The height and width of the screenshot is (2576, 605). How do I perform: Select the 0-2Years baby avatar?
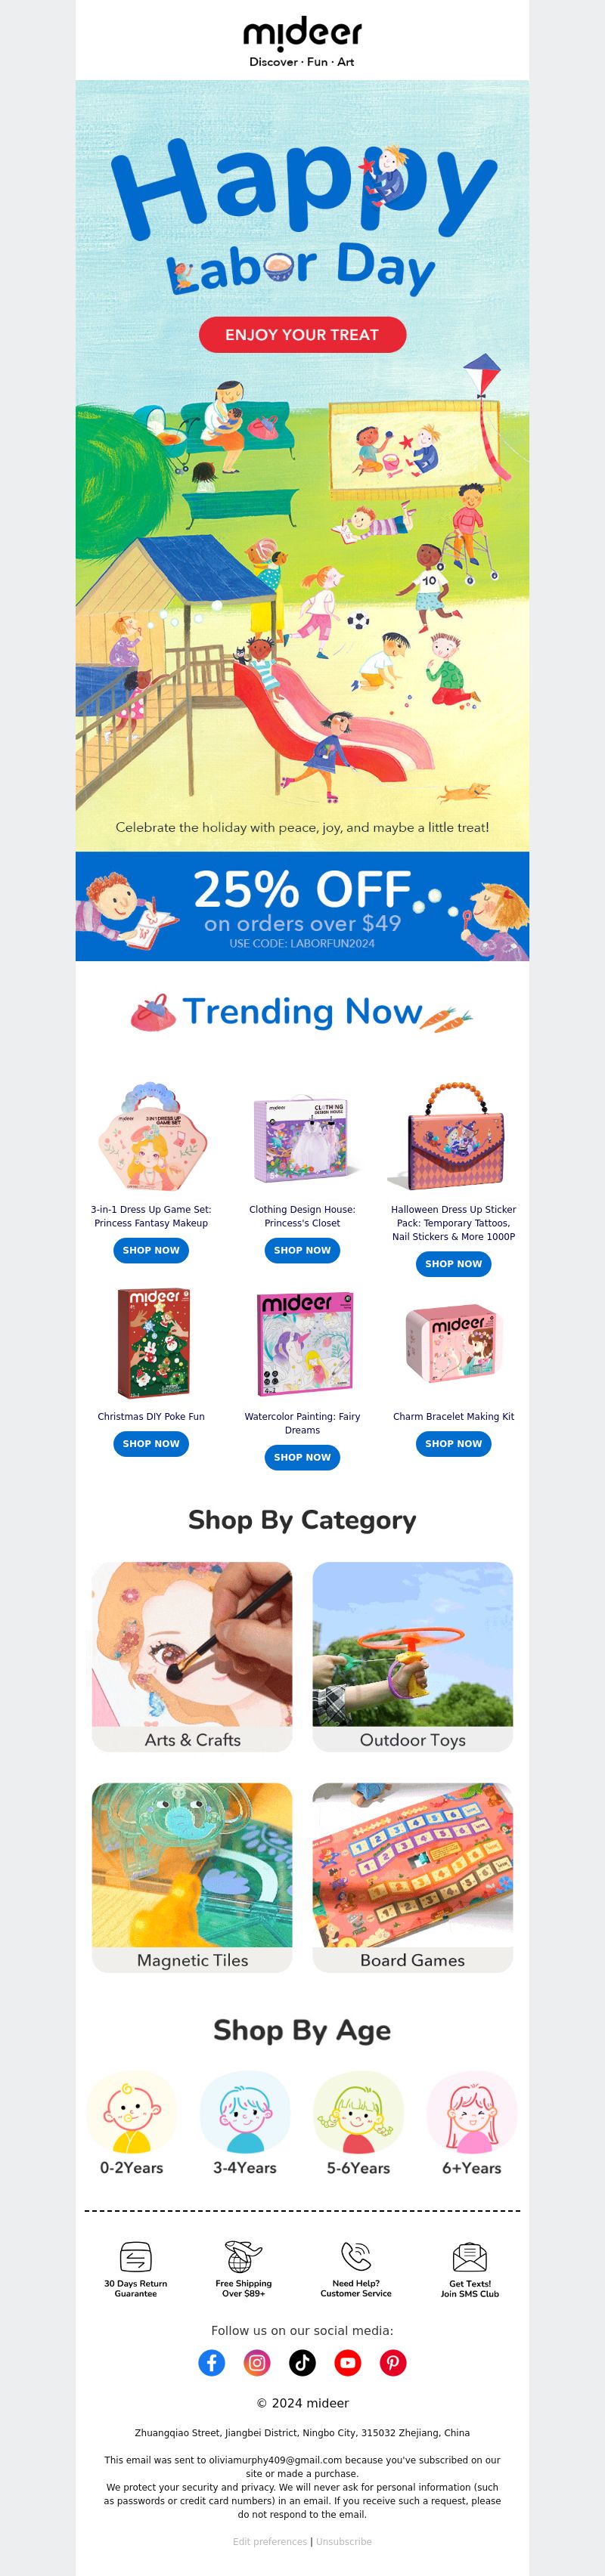coord(131,2111)
